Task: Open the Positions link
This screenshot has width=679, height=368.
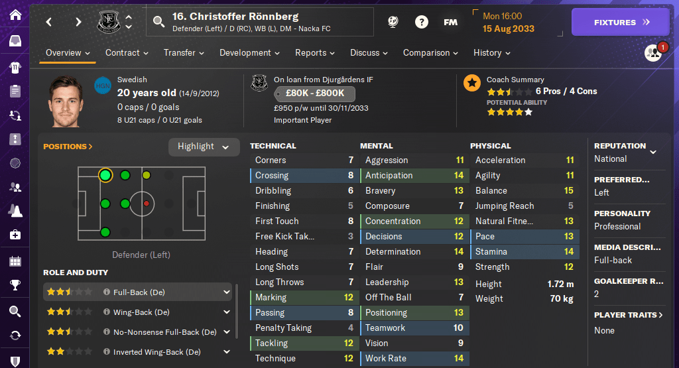Action: point(68,147)
